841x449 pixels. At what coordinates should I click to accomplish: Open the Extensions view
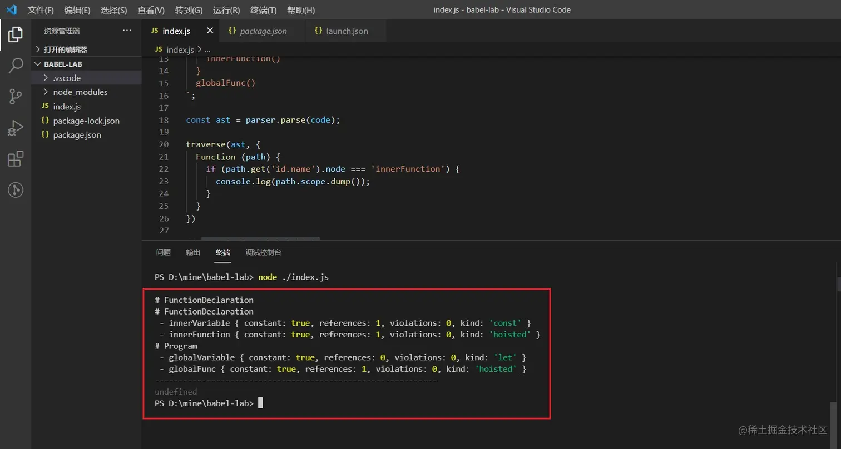pyautogui.click(x=16, y=159)
